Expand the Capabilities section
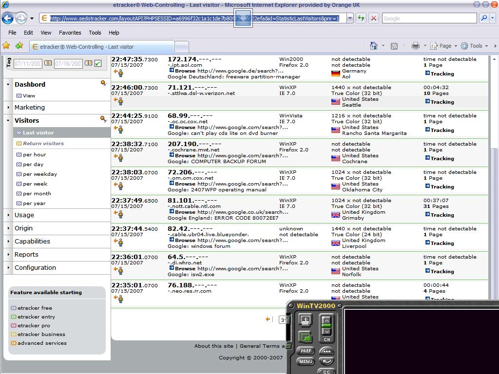The height and width of the screenshot is (374, 499). (8, 242)
